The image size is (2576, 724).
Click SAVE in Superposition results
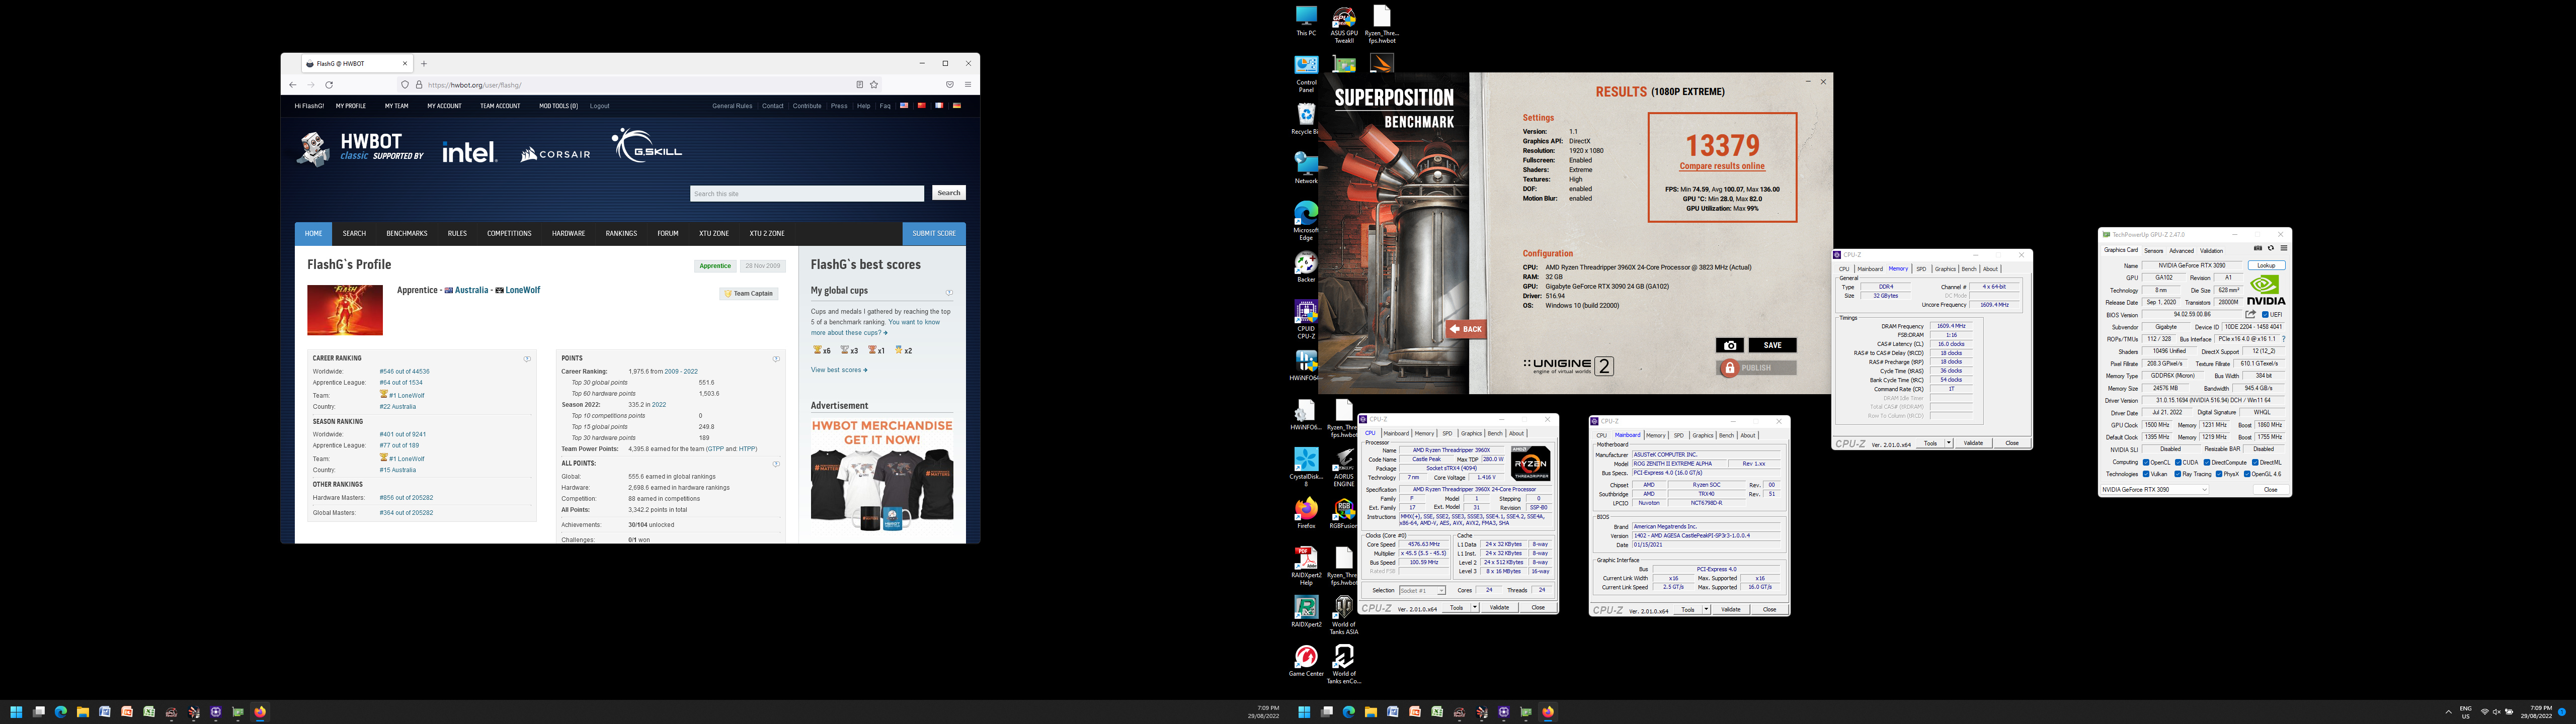point(1772,345)
